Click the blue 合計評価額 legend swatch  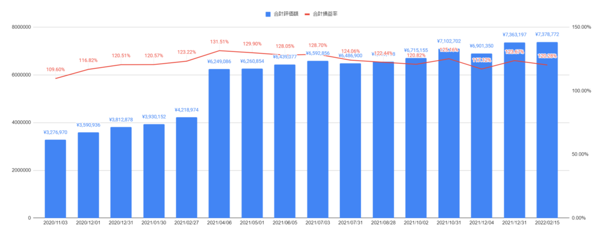[x=268, y=14]
